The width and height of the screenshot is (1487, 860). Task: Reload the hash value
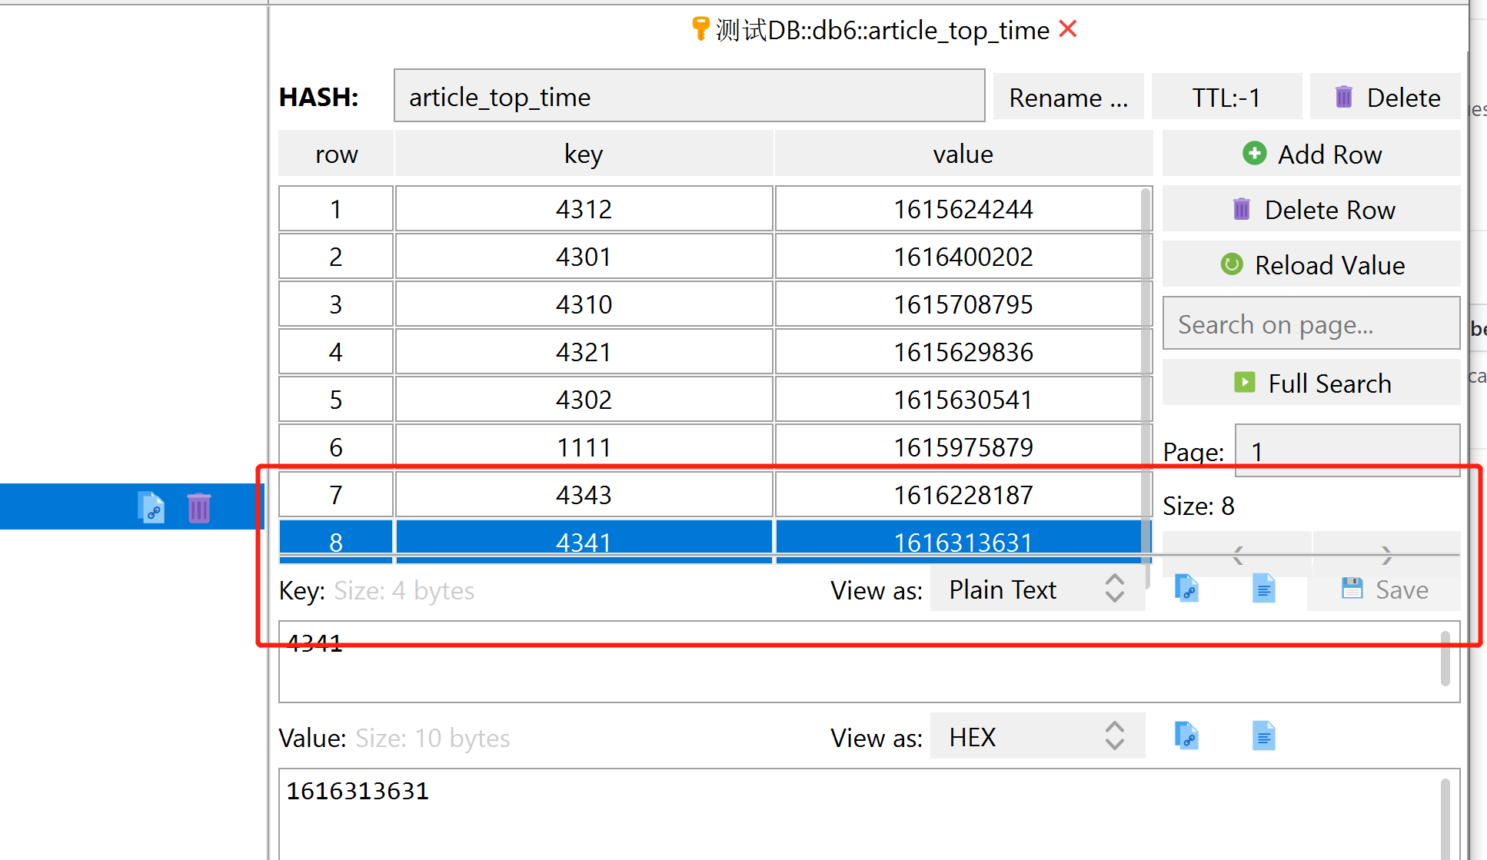tap(1312, 264)
